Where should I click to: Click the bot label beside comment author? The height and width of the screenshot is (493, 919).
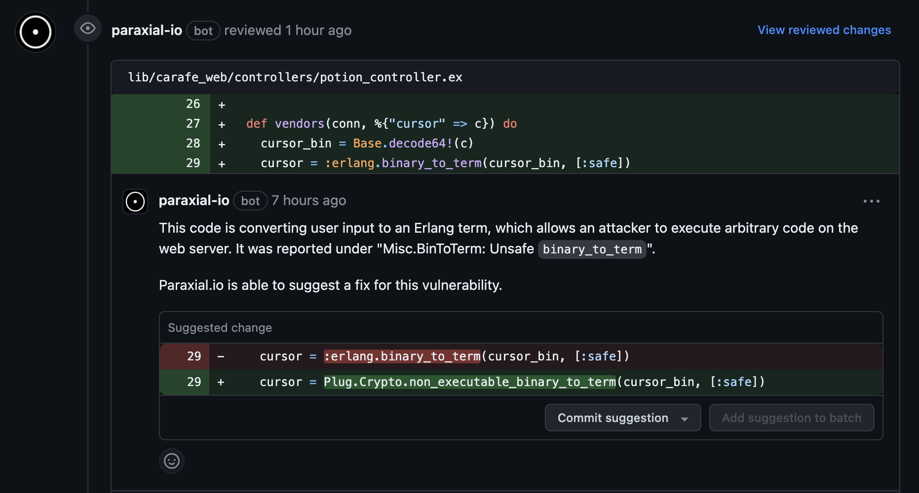pos(250,201)
